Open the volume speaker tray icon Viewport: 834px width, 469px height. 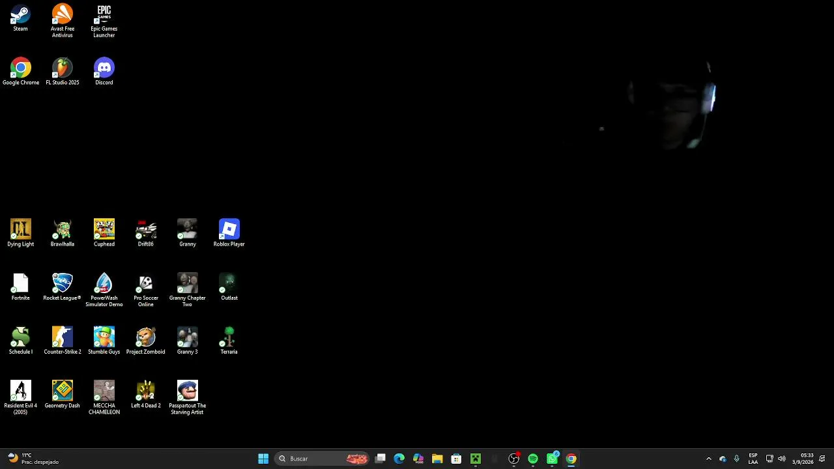(x=782, y=459)
